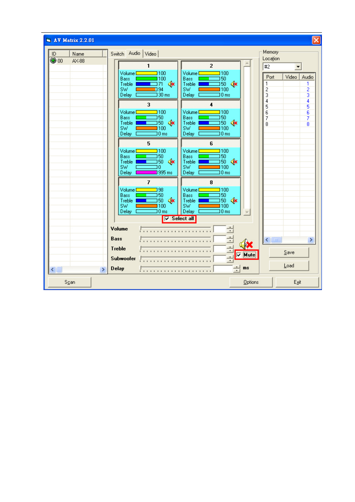Image resolution: width=355 pixels, height=502 pixels.
Task: Click mute speaker icon in channel 8
Action: (x=234, y=200)
